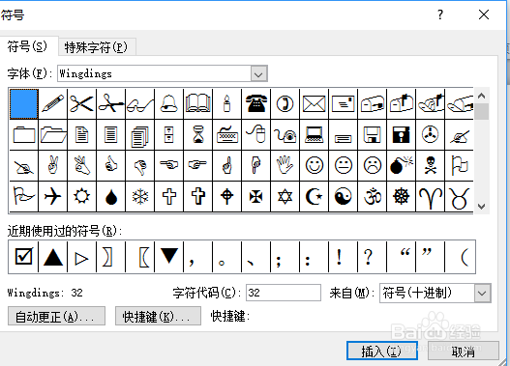Select the laptop computer symbol

pyautogui.click(x=314, y=134)
